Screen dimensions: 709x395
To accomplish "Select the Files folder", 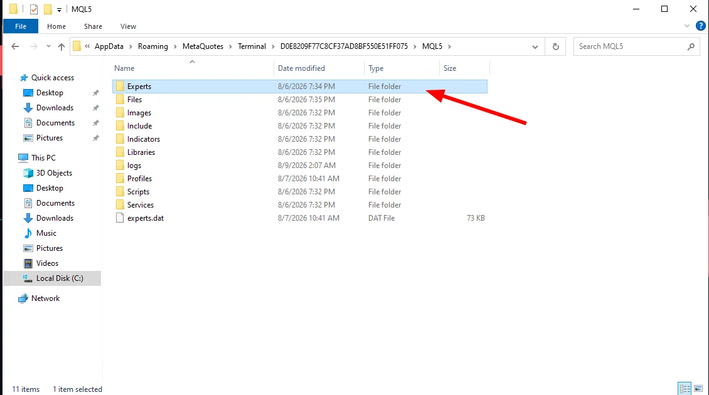I will (x=300, y=100).
